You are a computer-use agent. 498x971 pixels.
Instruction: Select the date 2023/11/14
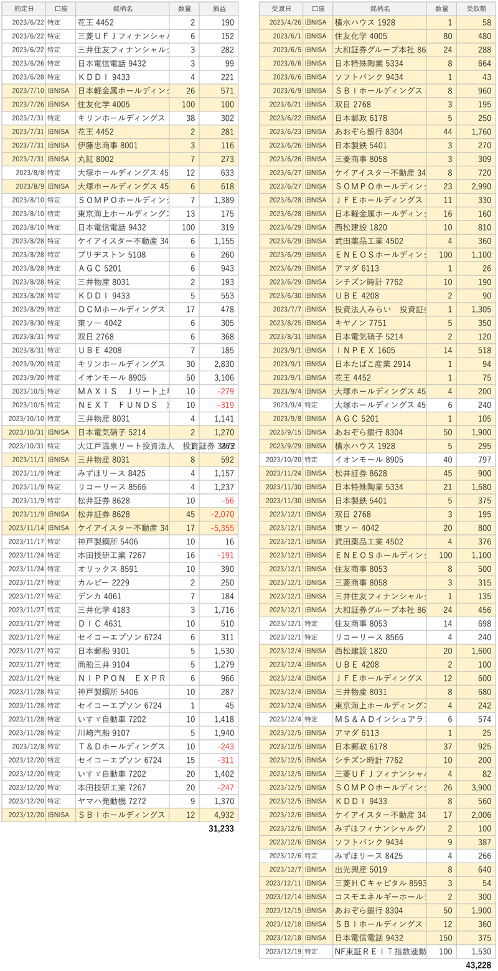click(27, 528)
